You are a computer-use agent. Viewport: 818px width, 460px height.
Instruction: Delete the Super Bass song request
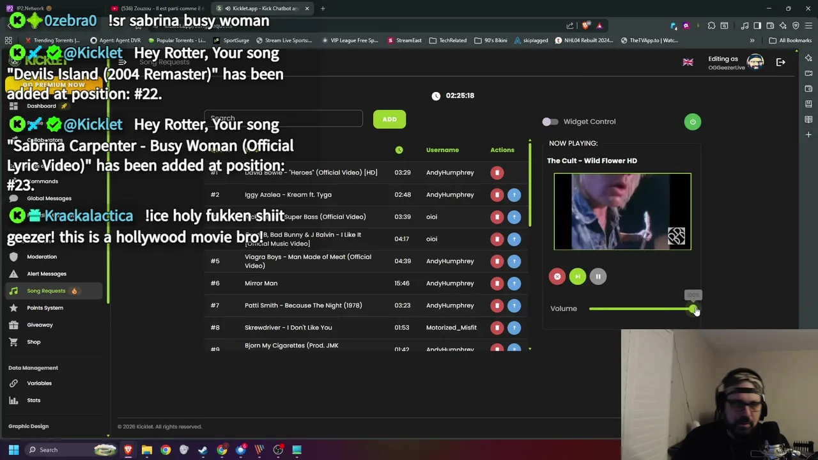(497, 217)
